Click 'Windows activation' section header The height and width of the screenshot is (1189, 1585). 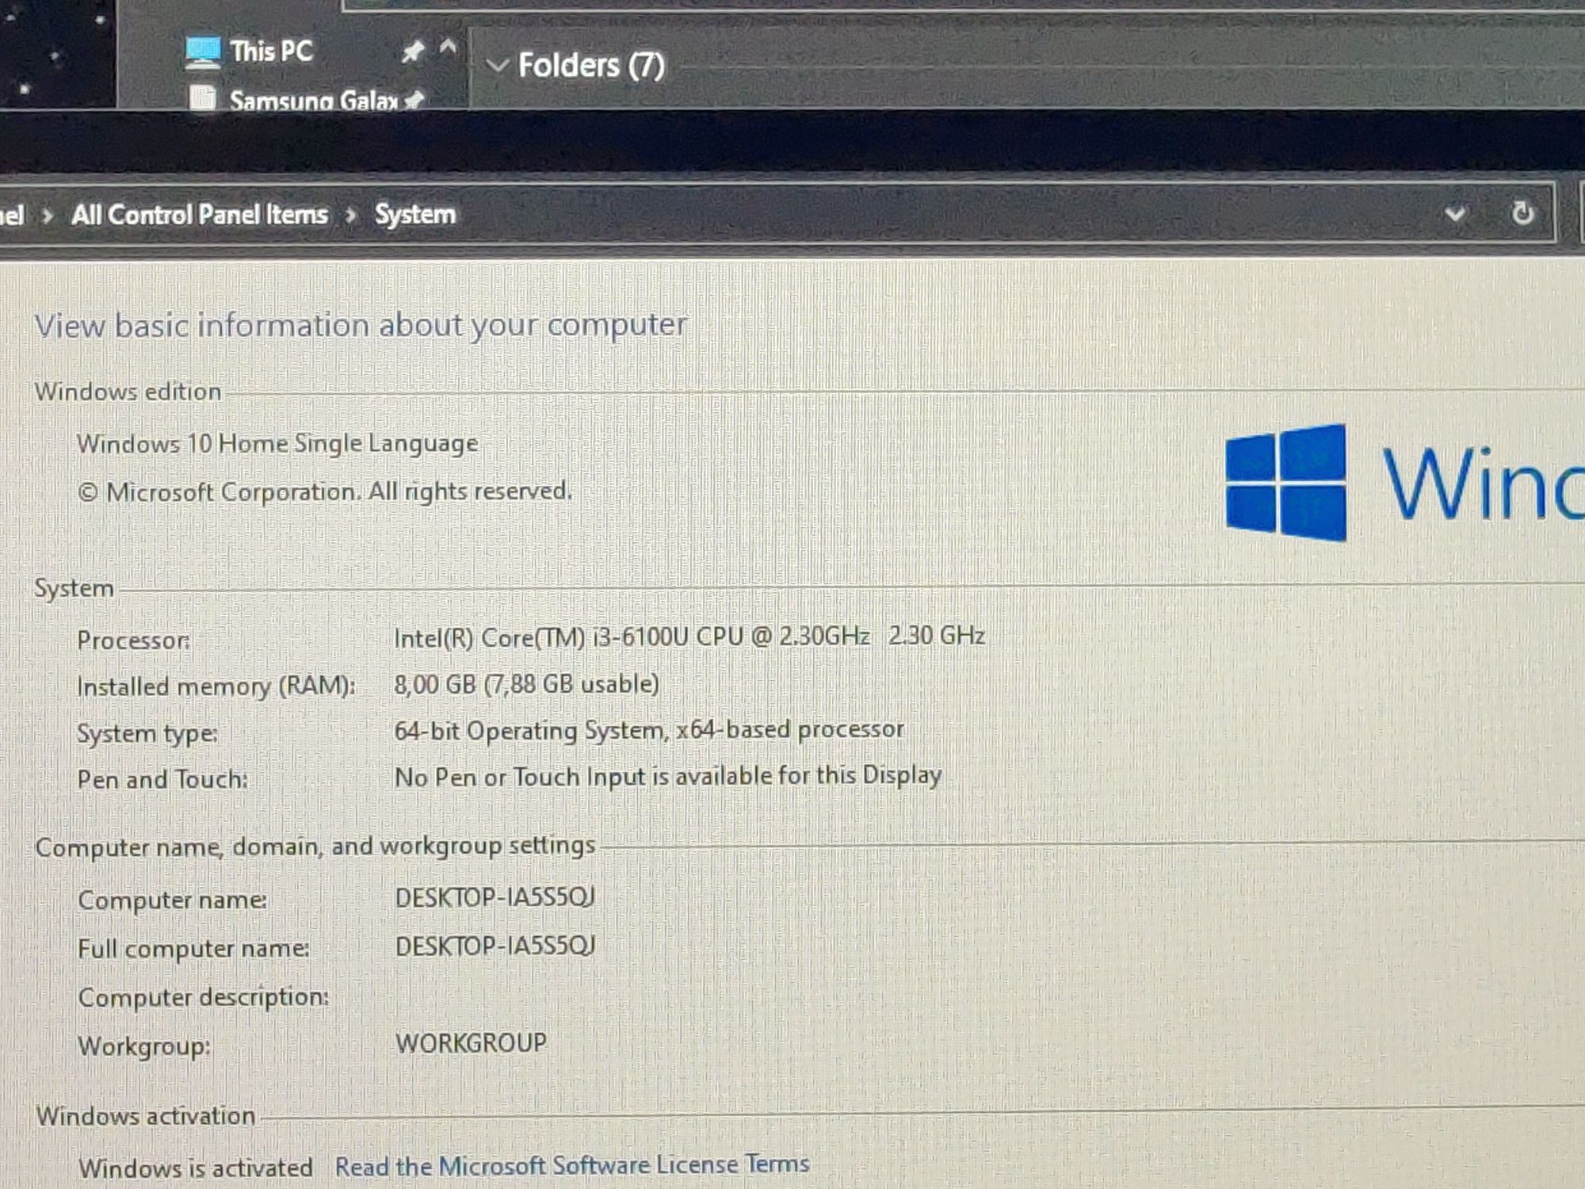(146, 1116)
